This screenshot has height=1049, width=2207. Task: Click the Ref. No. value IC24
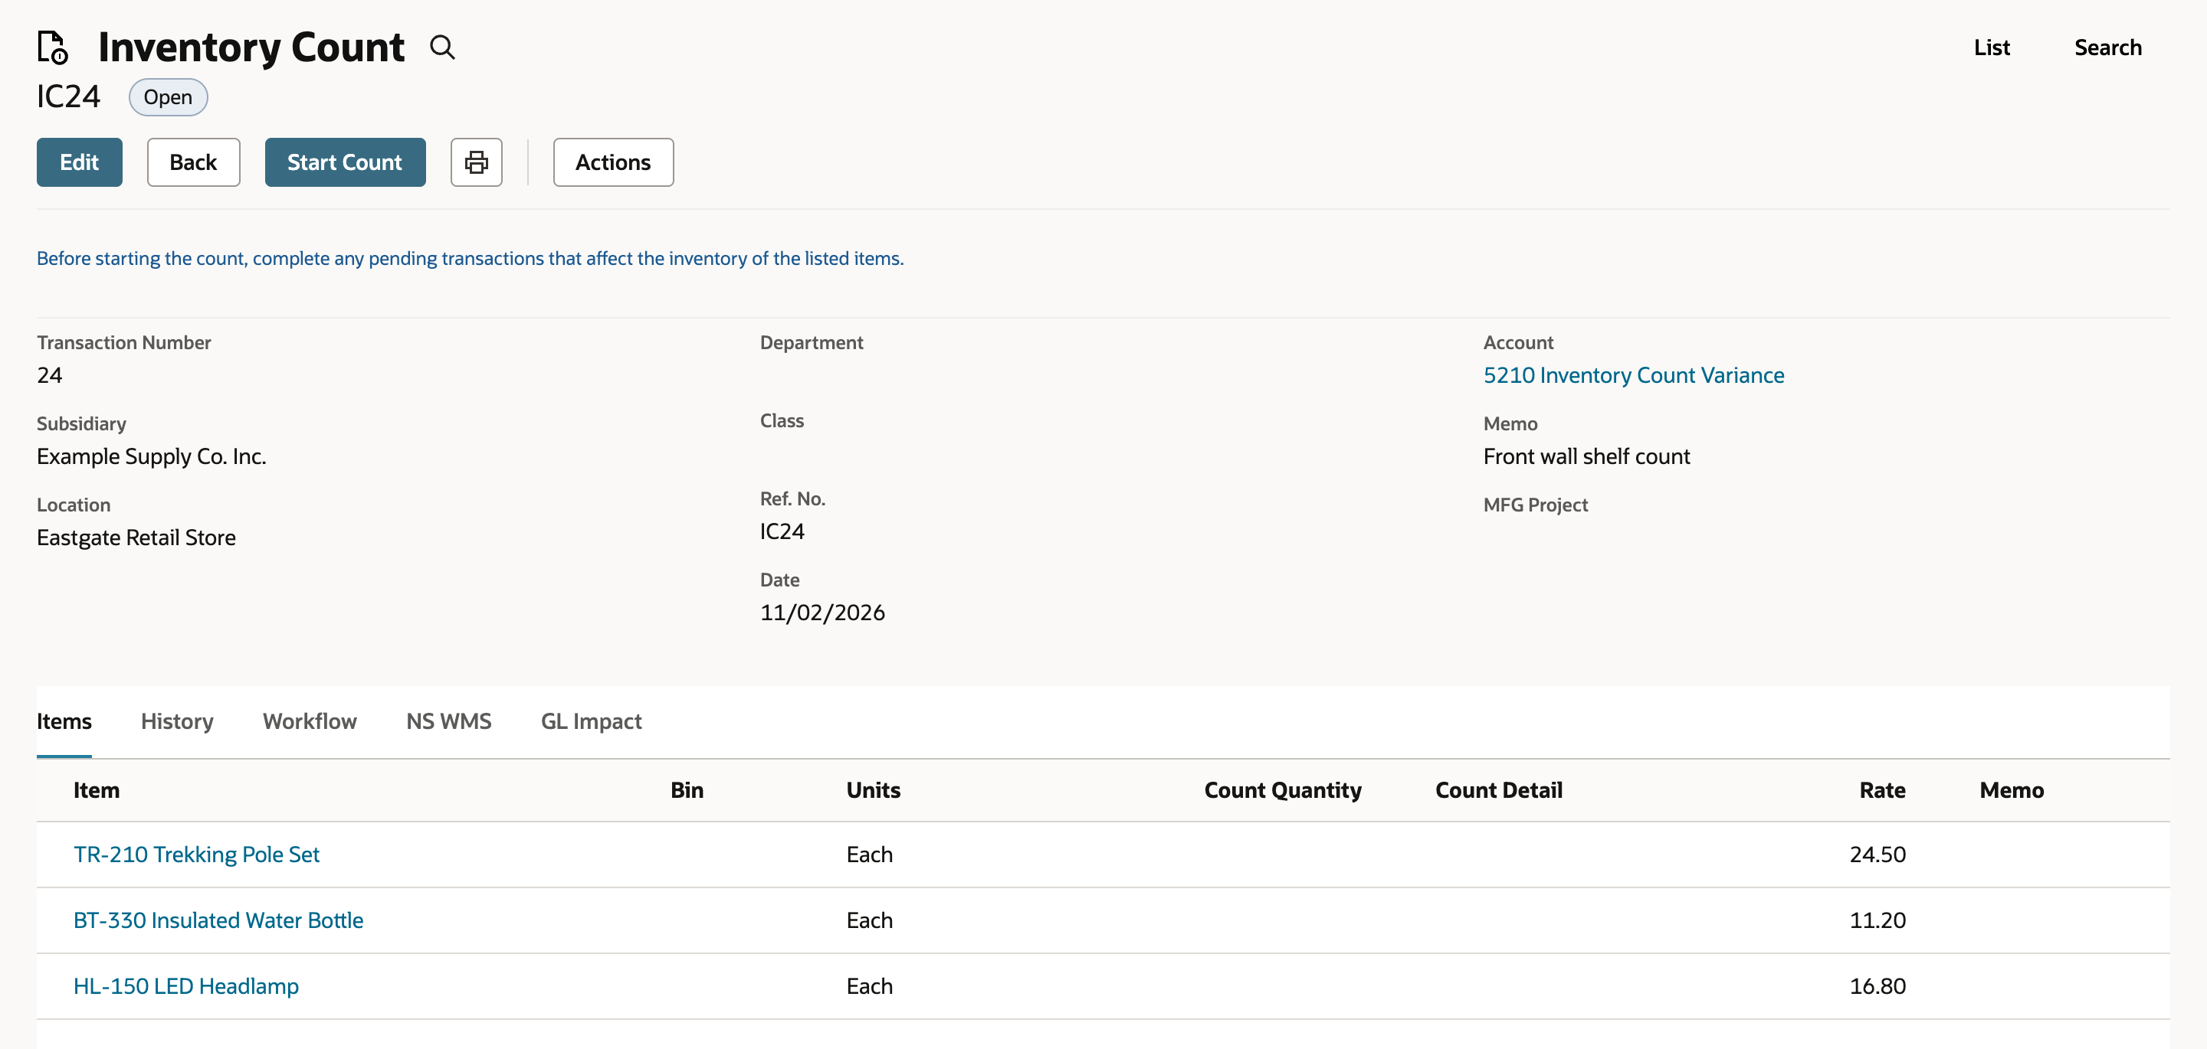click(782, 531)
